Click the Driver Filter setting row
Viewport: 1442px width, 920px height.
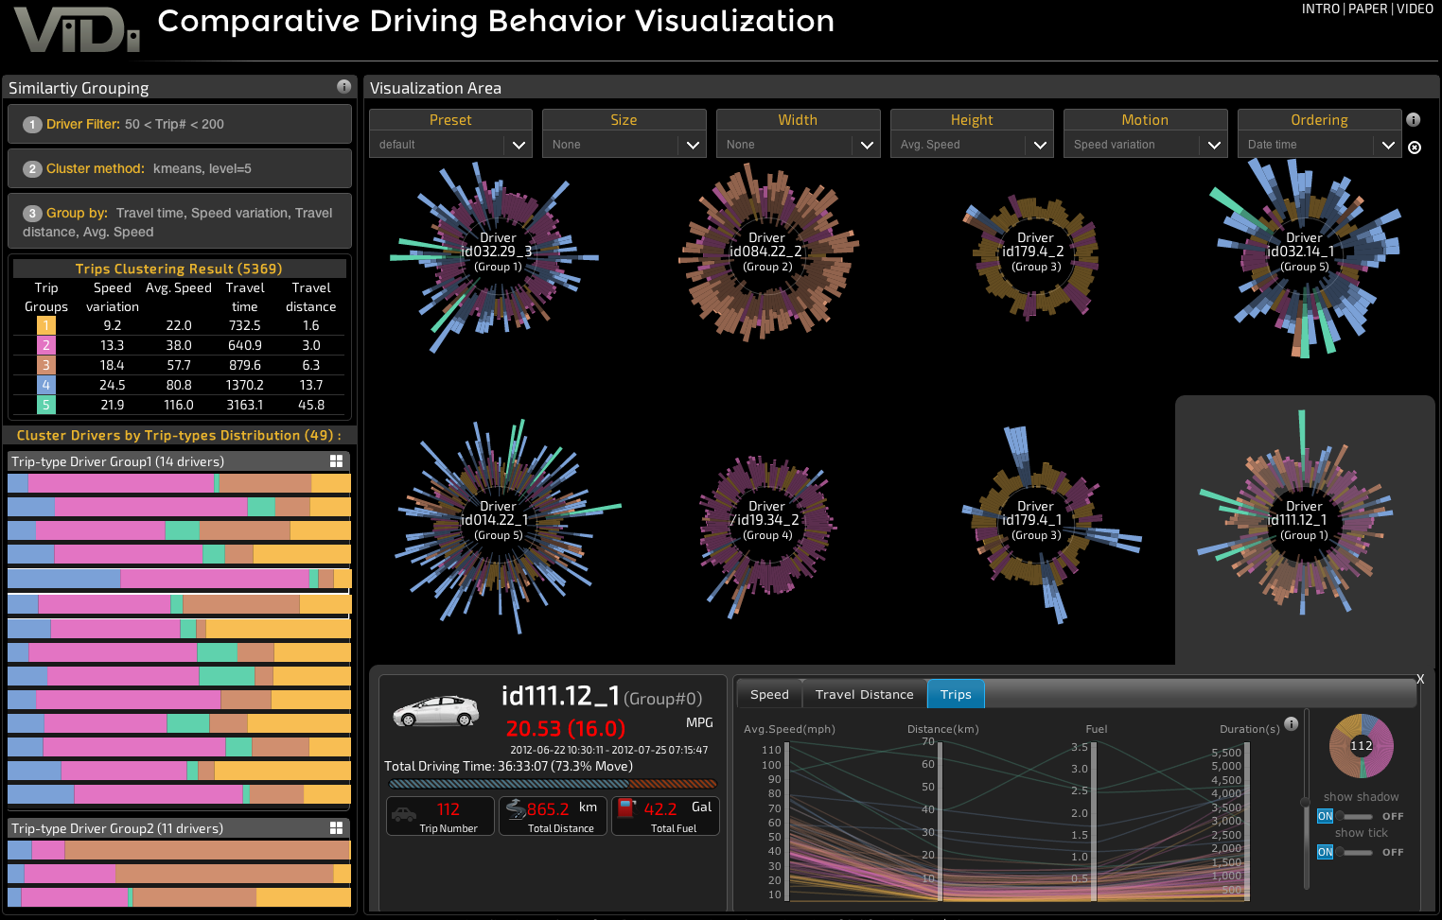coord(180,125)
